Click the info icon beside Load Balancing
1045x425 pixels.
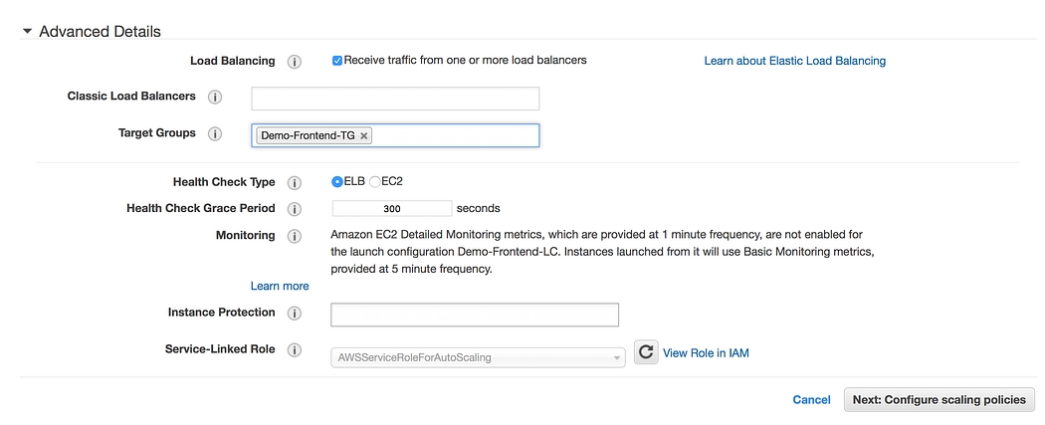(295, 62)
